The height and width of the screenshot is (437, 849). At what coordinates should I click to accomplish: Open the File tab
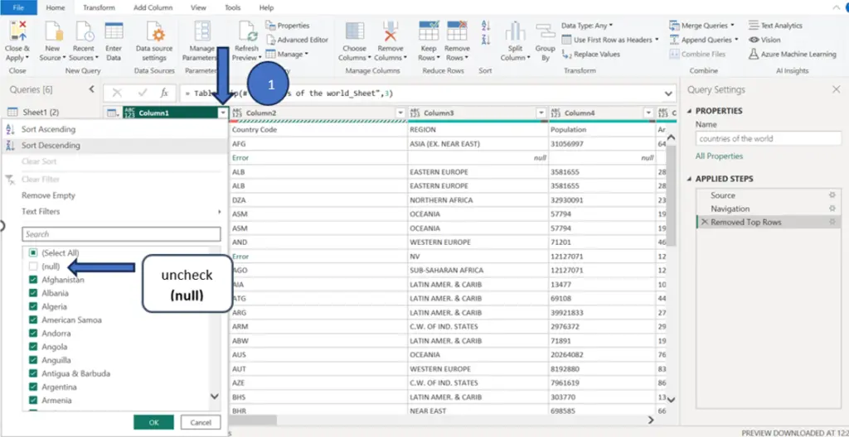click(18, 7)
